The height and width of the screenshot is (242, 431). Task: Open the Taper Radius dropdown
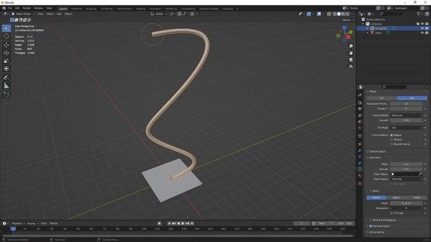tap(406, 179)
